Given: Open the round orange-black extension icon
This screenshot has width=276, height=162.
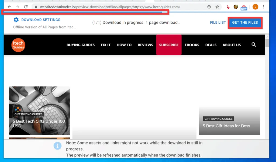Looking at the screenshot, I should point(236,7).
